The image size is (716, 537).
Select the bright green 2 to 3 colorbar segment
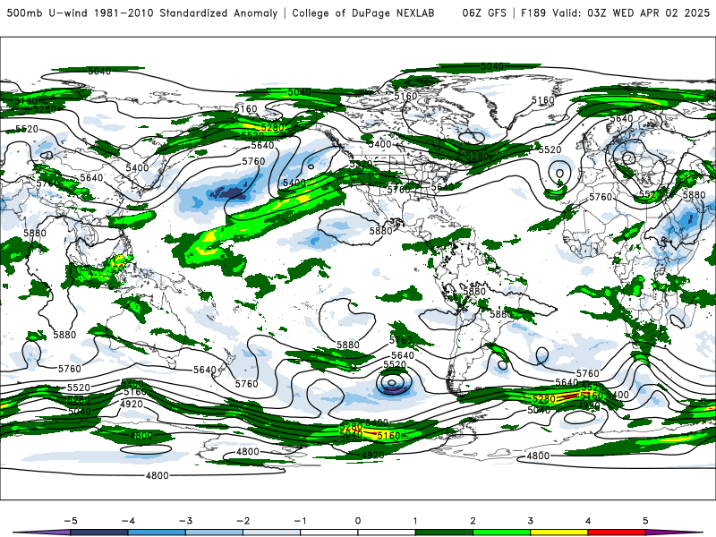click(x=502, y=533)
